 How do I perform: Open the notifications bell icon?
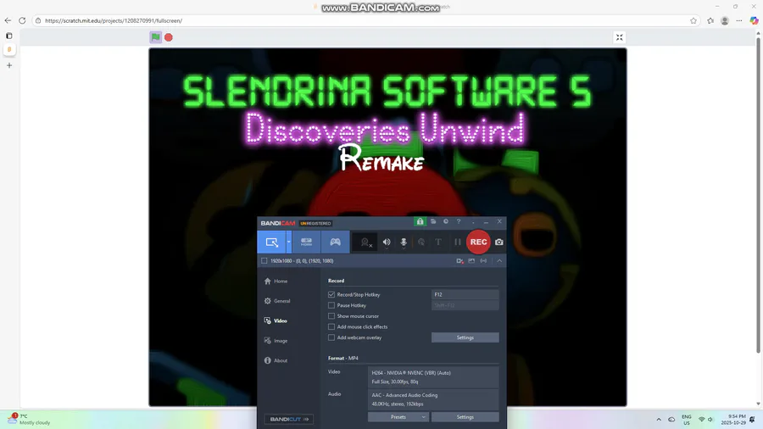click(752, 420)
